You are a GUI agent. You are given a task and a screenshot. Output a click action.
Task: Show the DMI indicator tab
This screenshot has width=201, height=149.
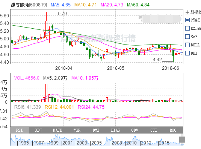tap(96, 130)
